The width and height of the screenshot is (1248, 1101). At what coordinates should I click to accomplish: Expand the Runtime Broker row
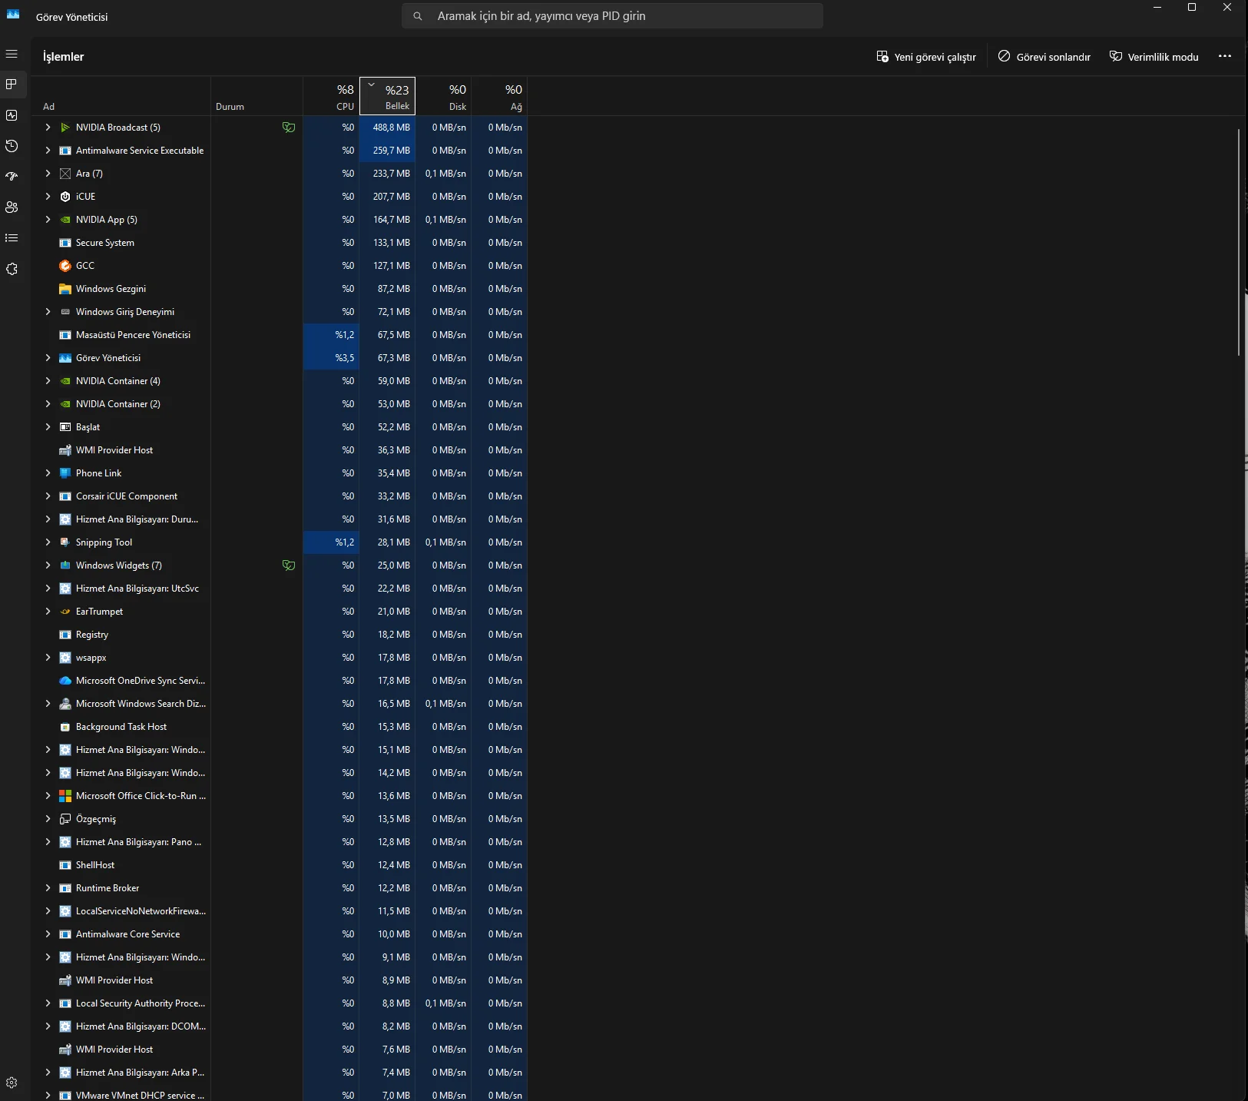(x=48, y=888)
